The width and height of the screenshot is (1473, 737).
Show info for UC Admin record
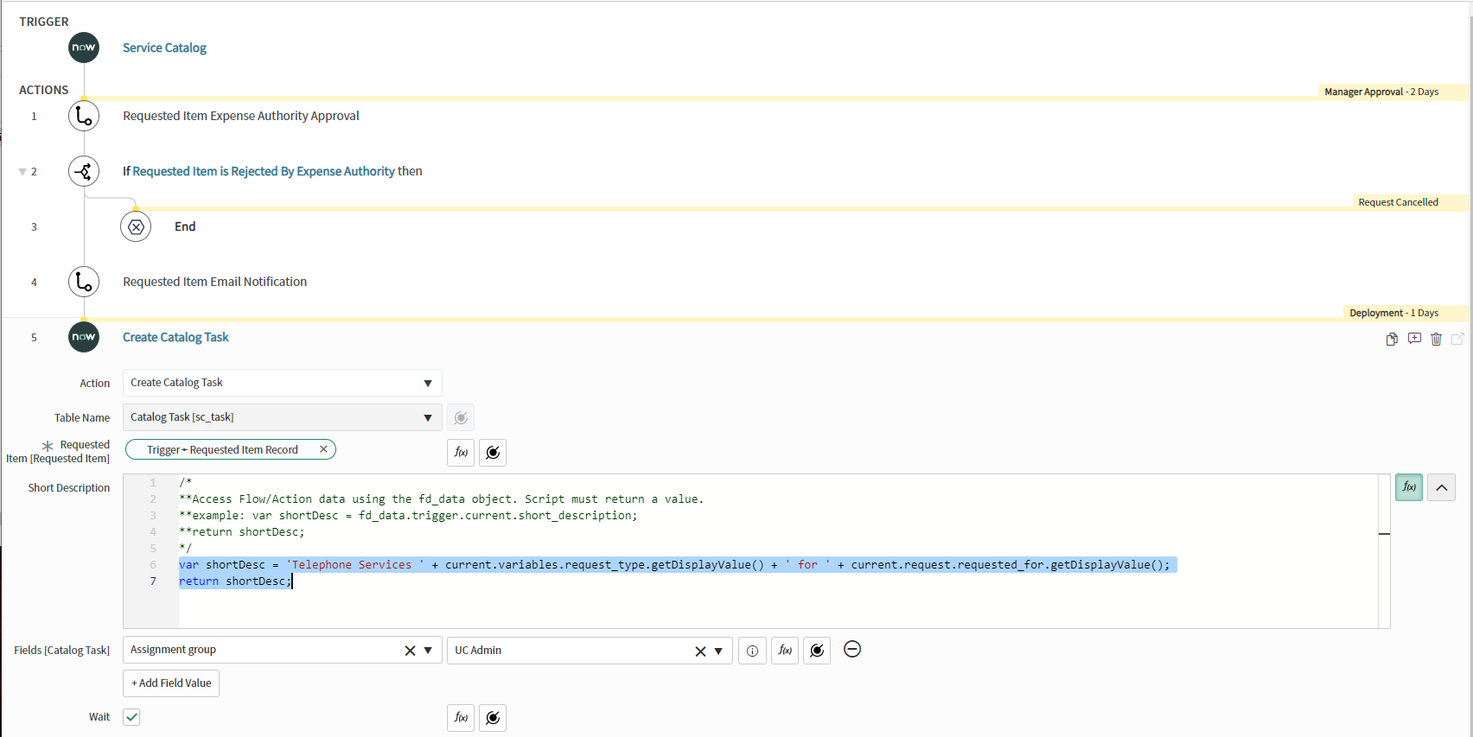752,651
